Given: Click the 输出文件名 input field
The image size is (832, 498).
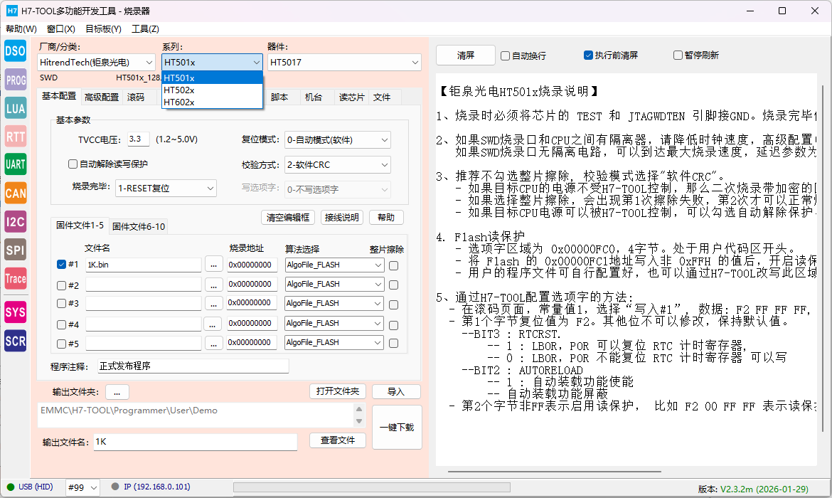Looking at the screenshot, I should tap(196, 442).
